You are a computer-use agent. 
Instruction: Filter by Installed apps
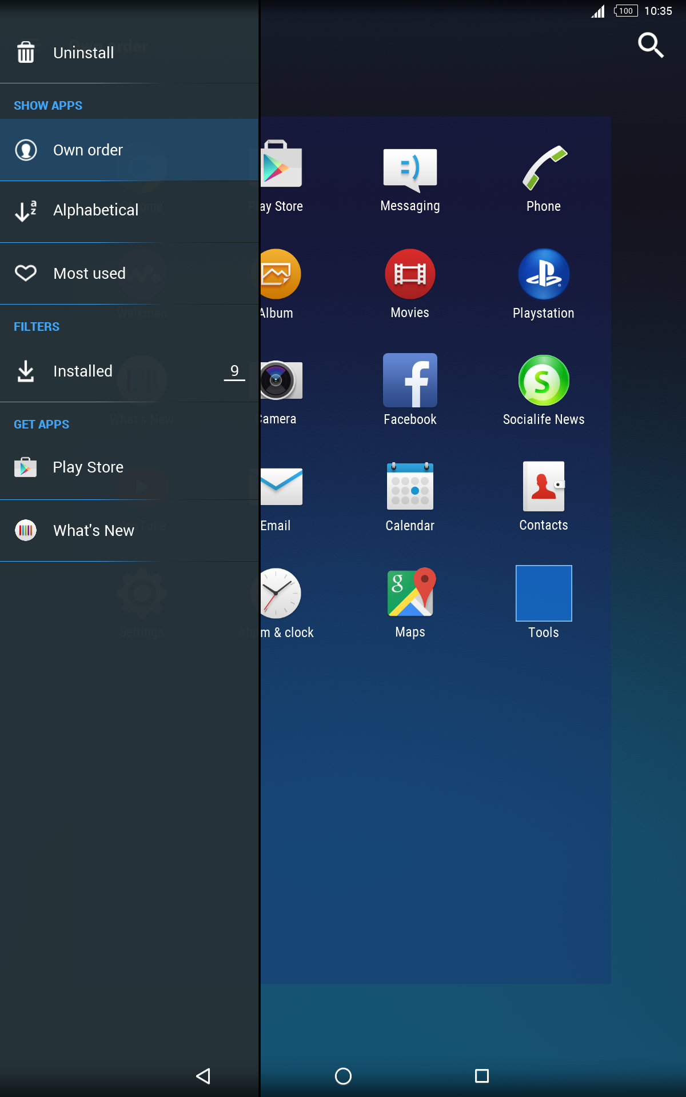point(129,371)
